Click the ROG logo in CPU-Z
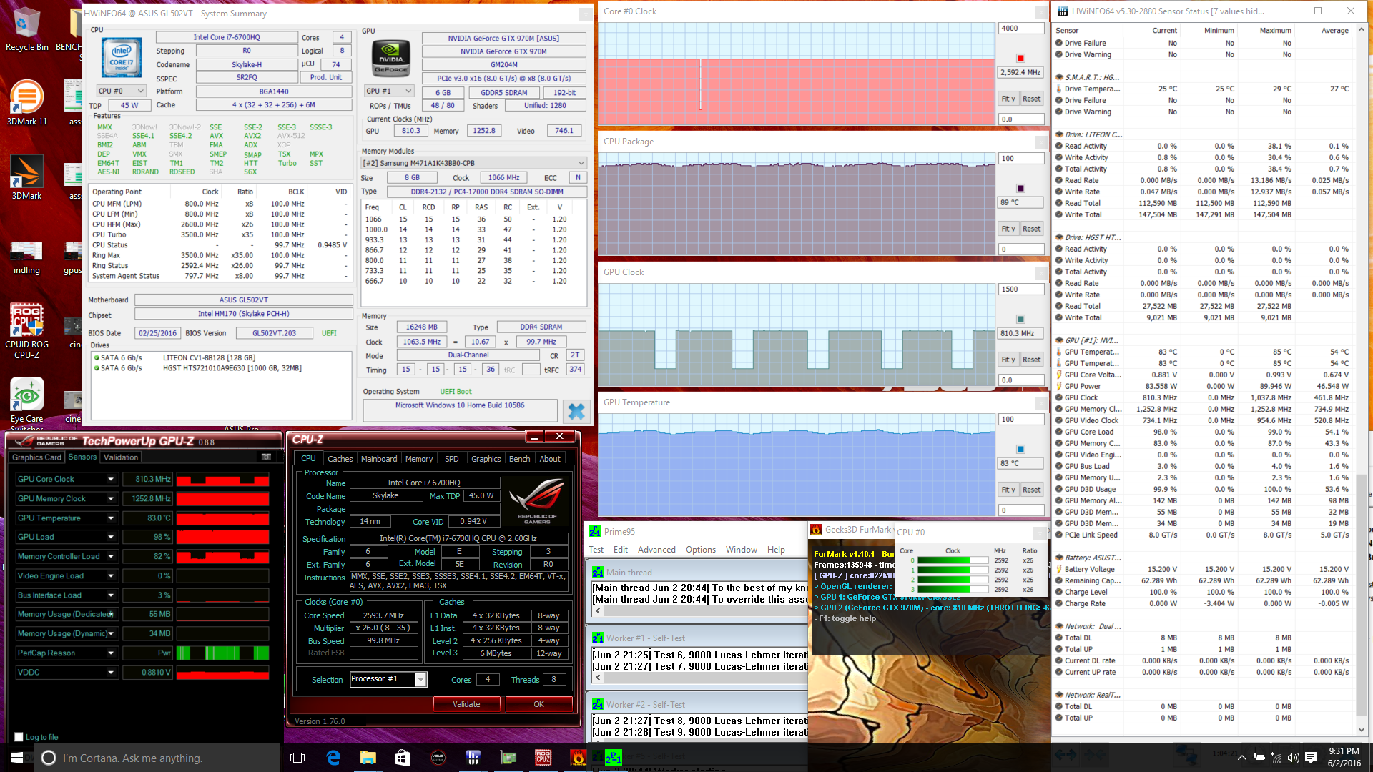1373x772 pixels. coord(537,501)
